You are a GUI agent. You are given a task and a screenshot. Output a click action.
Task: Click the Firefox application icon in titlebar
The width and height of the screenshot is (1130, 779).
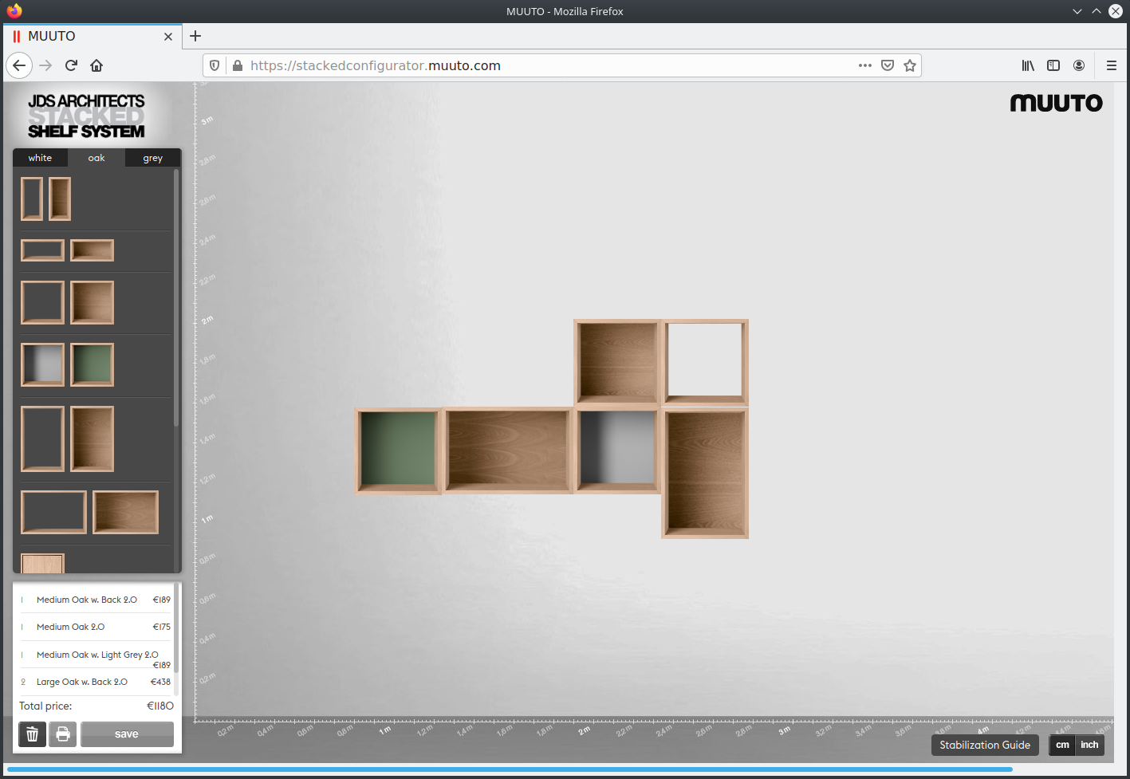(14, 11)
